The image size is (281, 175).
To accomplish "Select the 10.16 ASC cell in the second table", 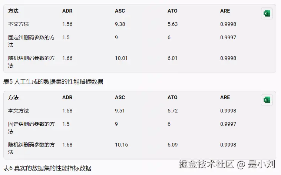I will pyautogui.click(x=122, y=145).
